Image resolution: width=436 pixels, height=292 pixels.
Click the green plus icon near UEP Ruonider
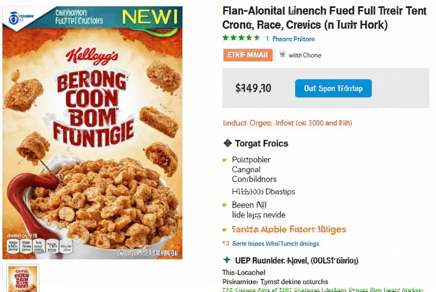[x=227, y=260]
